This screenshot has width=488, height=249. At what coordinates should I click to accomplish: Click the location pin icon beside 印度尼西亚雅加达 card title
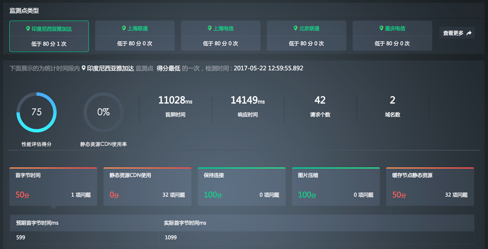point(28,28)
